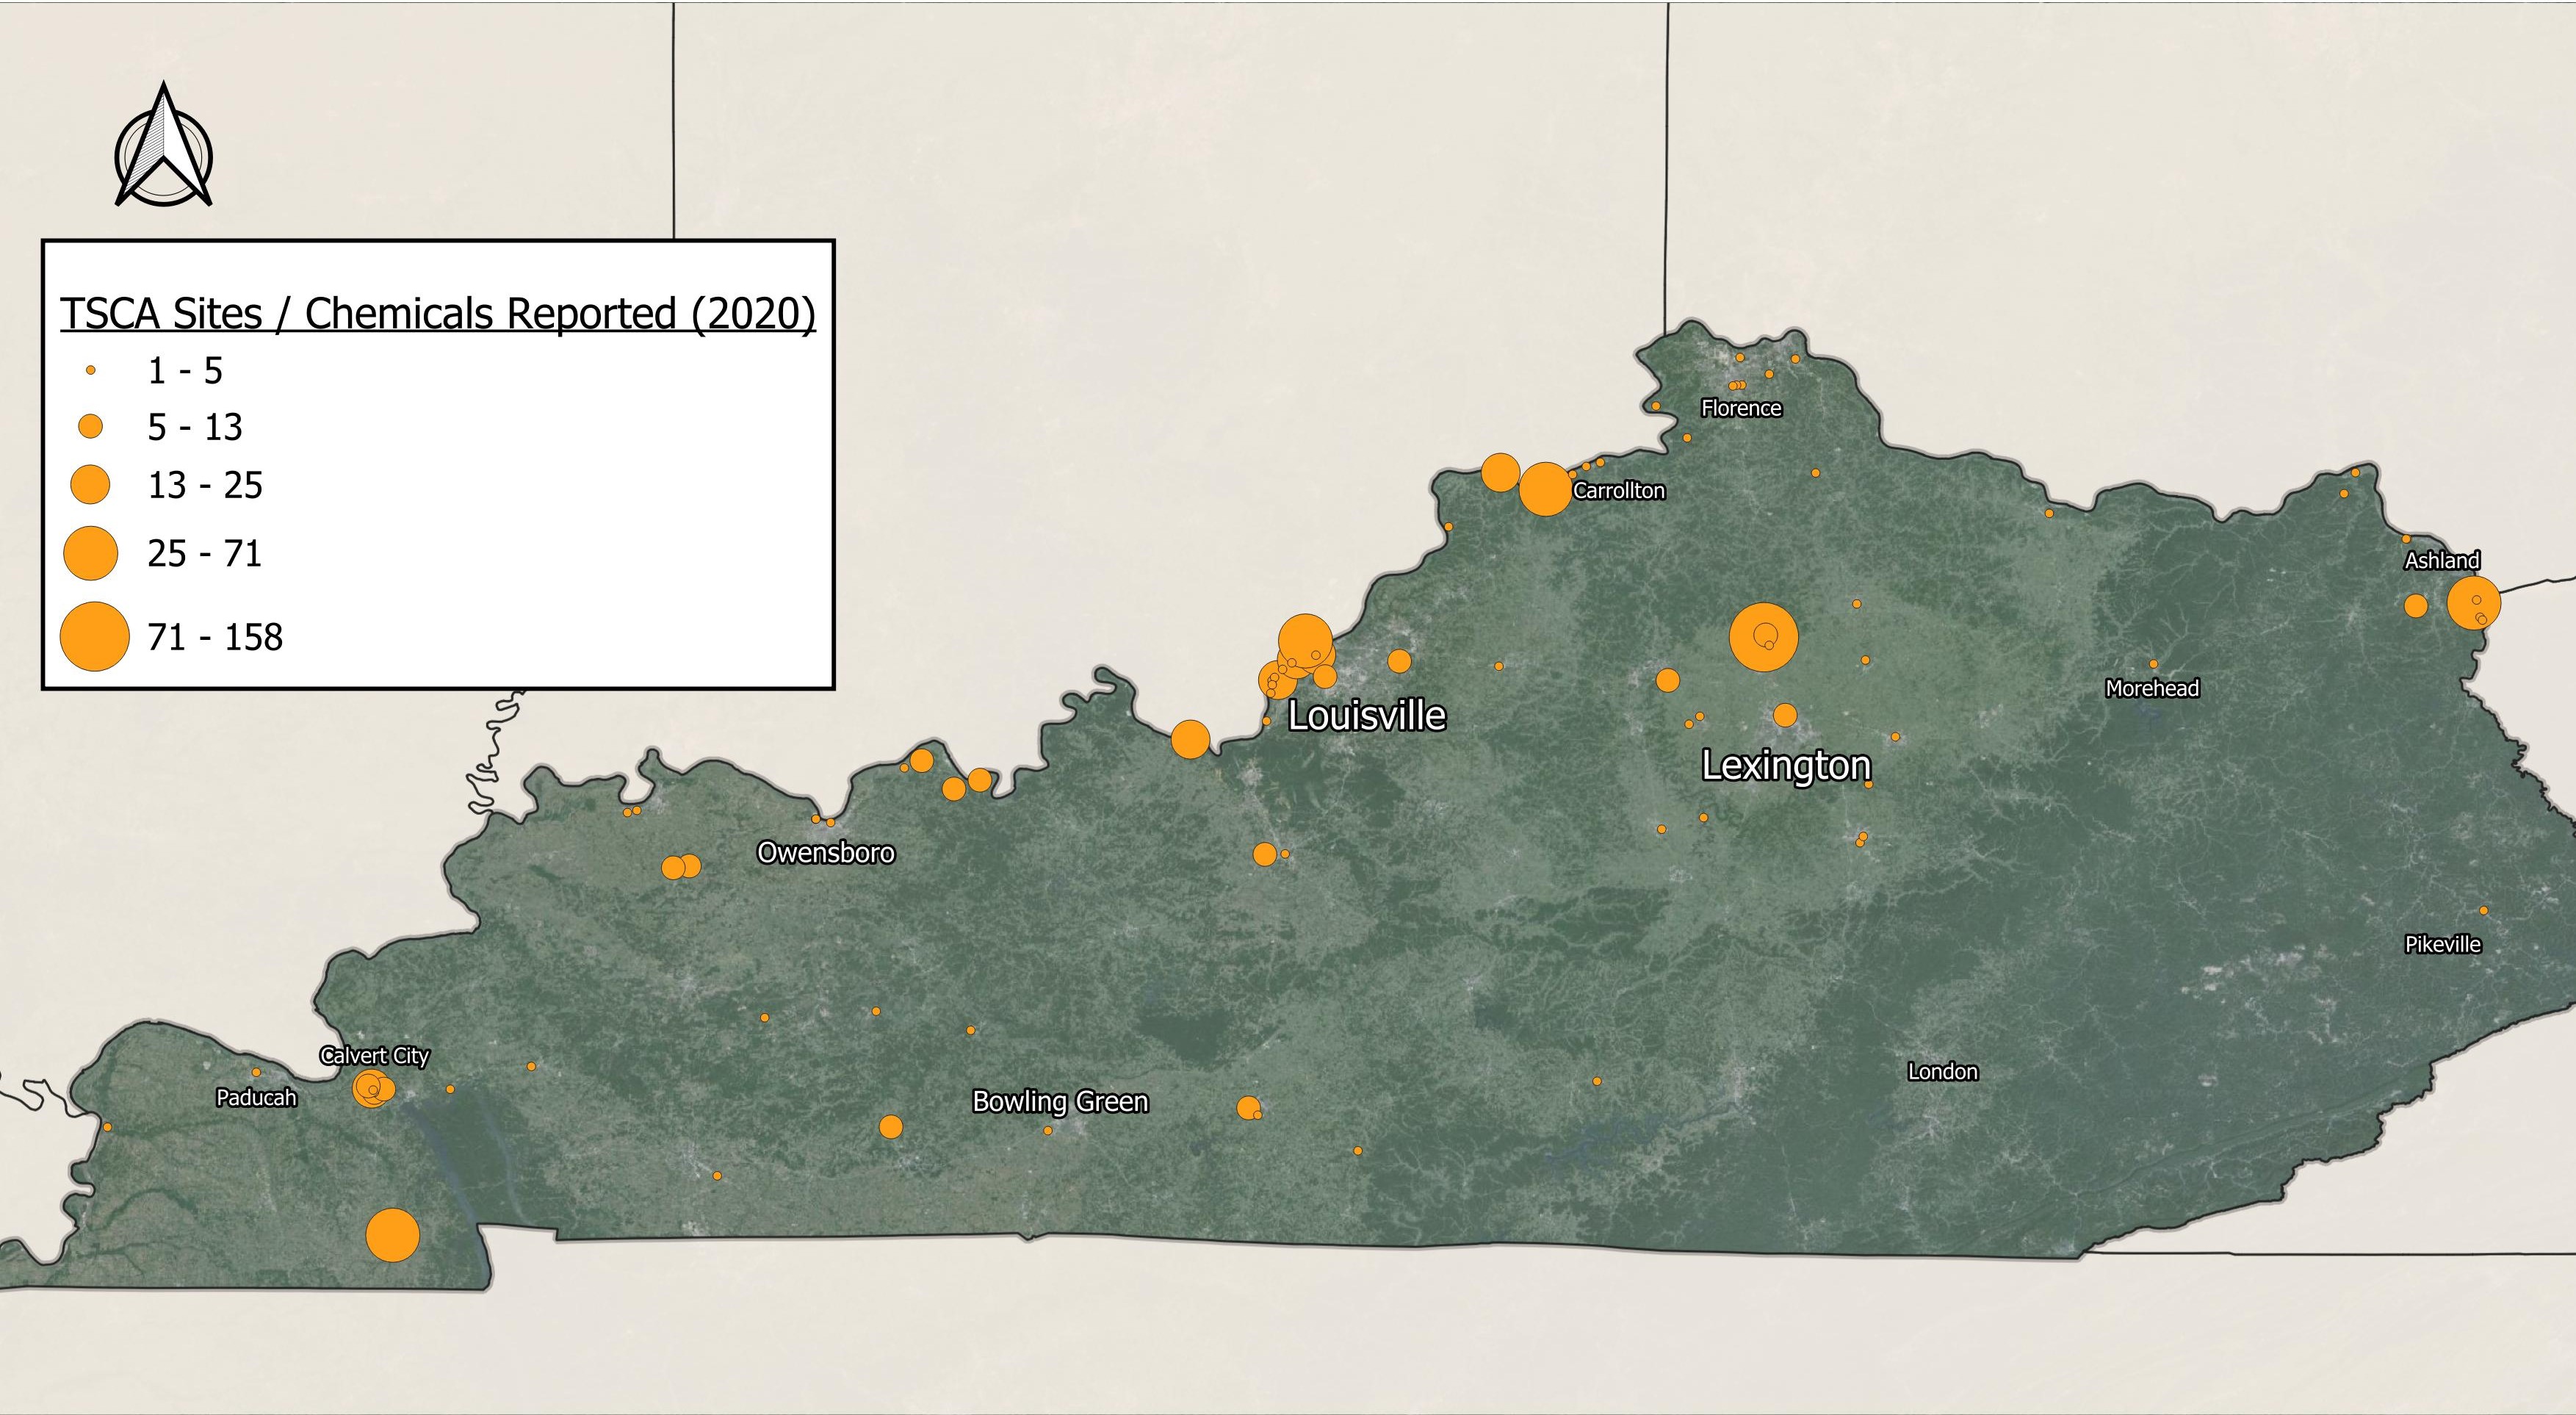Click the Lexington city label
Viewport: 2576px width, 1415px height.
(x=1785, y=766)
